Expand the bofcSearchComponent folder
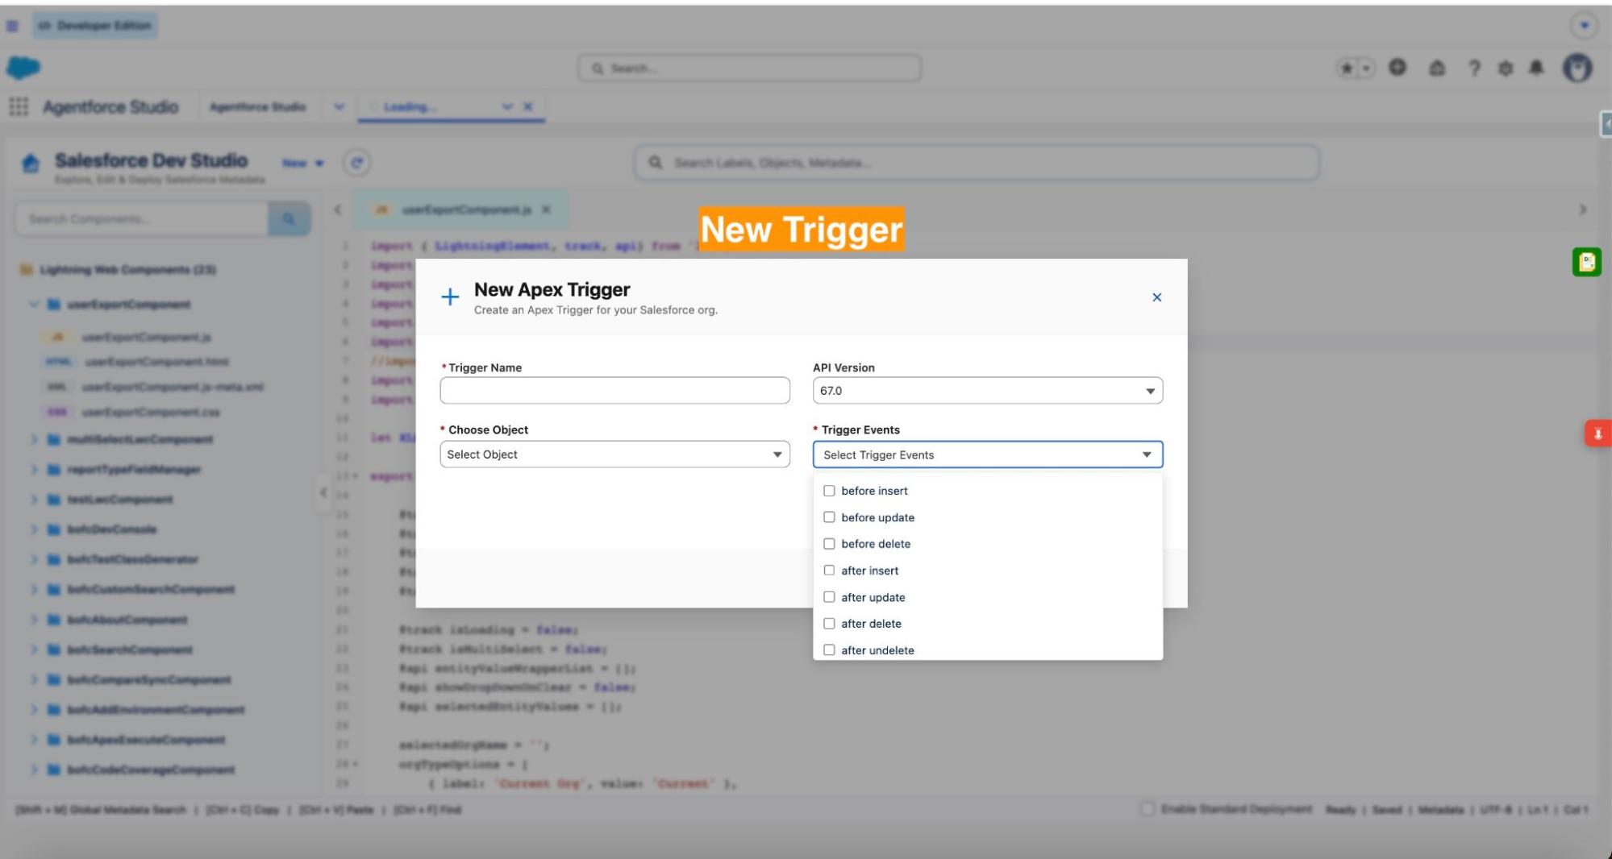Viewport: 1612px width, 859px height. (x=34, y=649)
